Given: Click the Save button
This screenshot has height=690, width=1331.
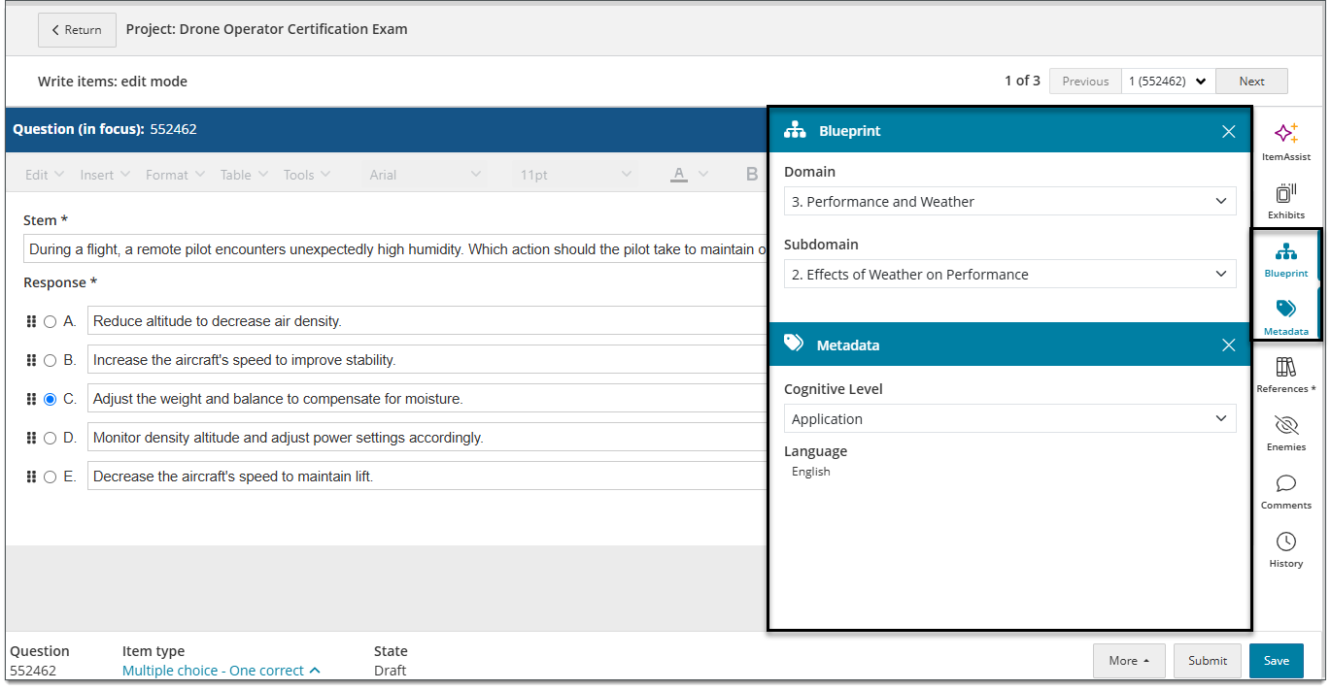Looking at the screenshot, I should 1277,660.
